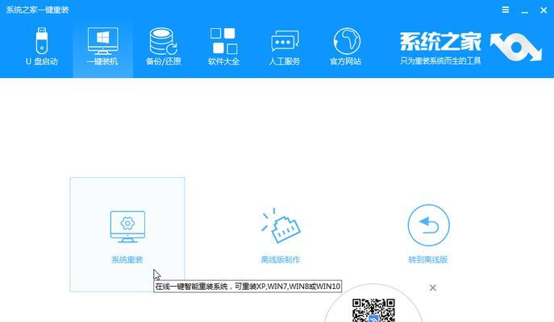Click the 系统之家 brand logo
The height and width of the screenshot is (322, 554).
[x=471, y=48]
